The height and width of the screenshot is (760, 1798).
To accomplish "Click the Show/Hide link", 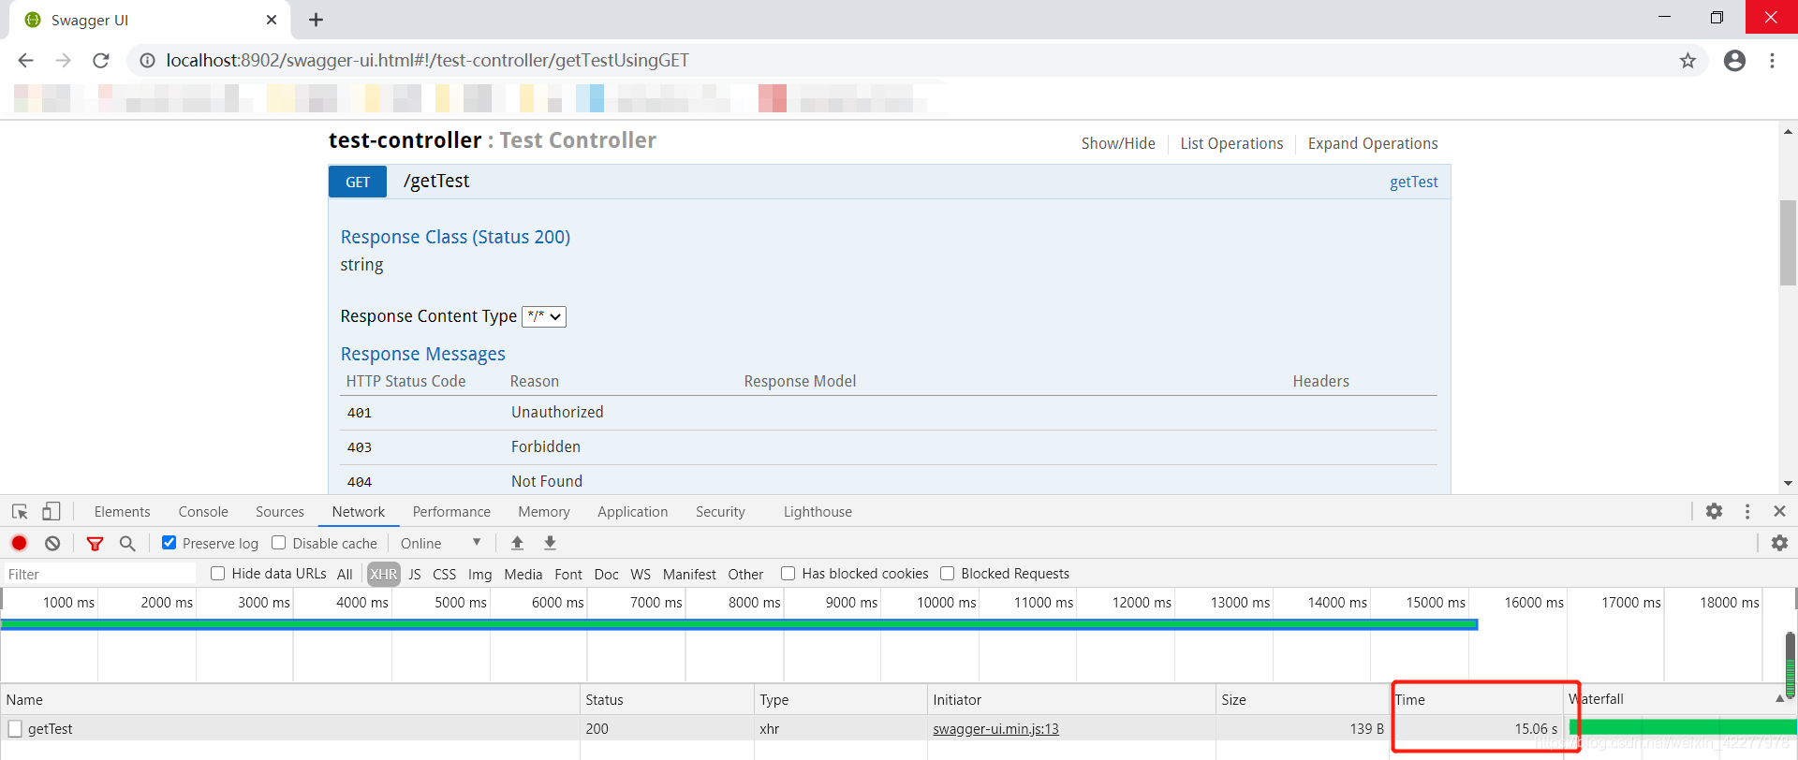I will coord(1118,143).
